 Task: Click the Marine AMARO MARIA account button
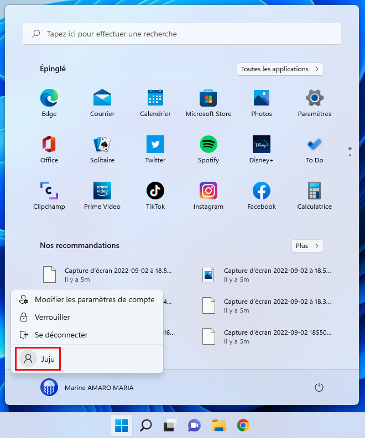pyautogui.click(x=87, y=387)
